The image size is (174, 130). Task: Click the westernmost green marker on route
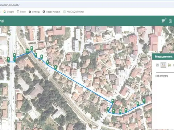(x=8, y=59)
